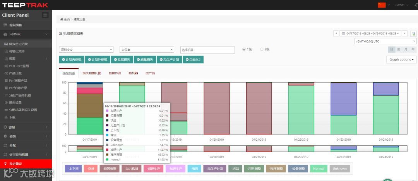
Task: Select the 月 period button
Action: coord(406,49)
